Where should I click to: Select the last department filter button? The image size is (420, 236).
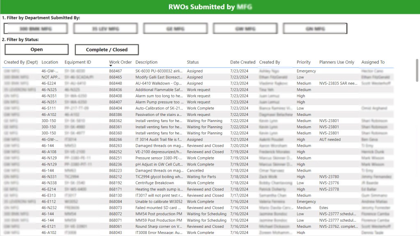[x=315, y=29]
